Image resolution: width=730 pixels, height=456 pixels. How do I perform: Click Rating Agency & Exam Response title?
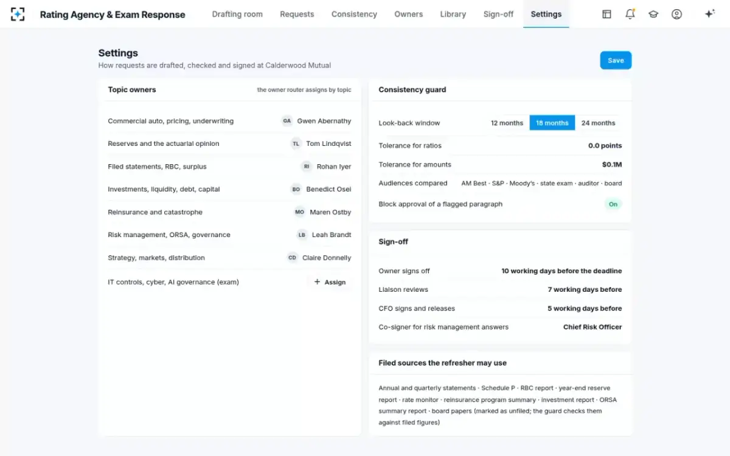click(x=113, y=15)
